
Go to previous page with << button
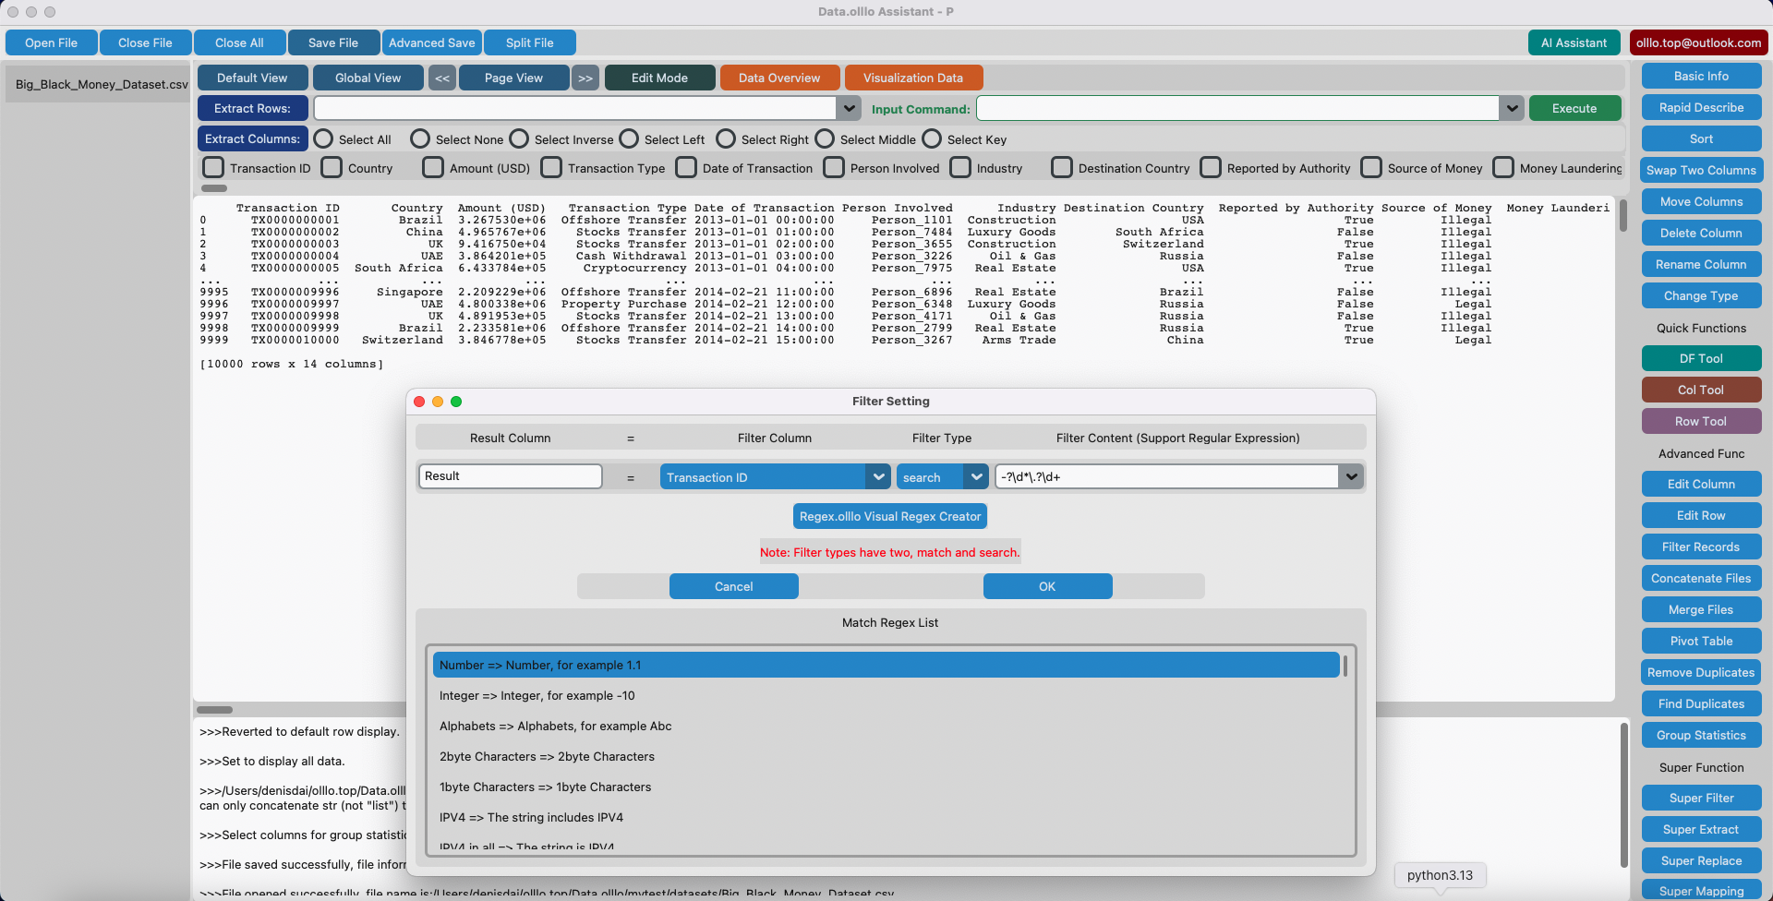pyautogui.click(x=442, y=78)
